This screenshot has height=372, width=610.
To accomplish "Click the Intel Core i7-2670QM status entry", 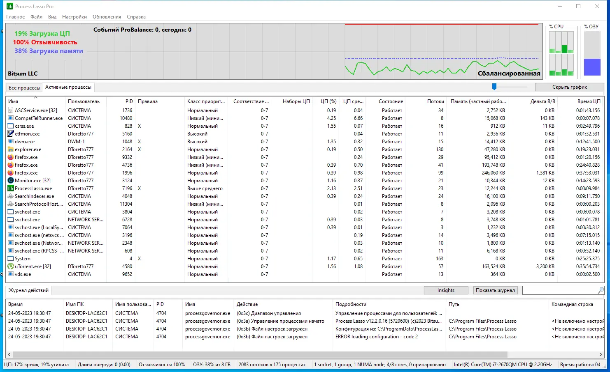I will (503, 365).
